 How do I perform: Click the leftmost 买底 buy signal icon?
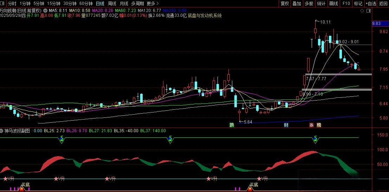tap(21, 189)
